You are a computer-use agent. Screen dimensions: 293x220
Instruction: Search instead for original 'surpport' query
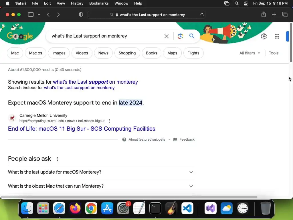coord(79,88)
